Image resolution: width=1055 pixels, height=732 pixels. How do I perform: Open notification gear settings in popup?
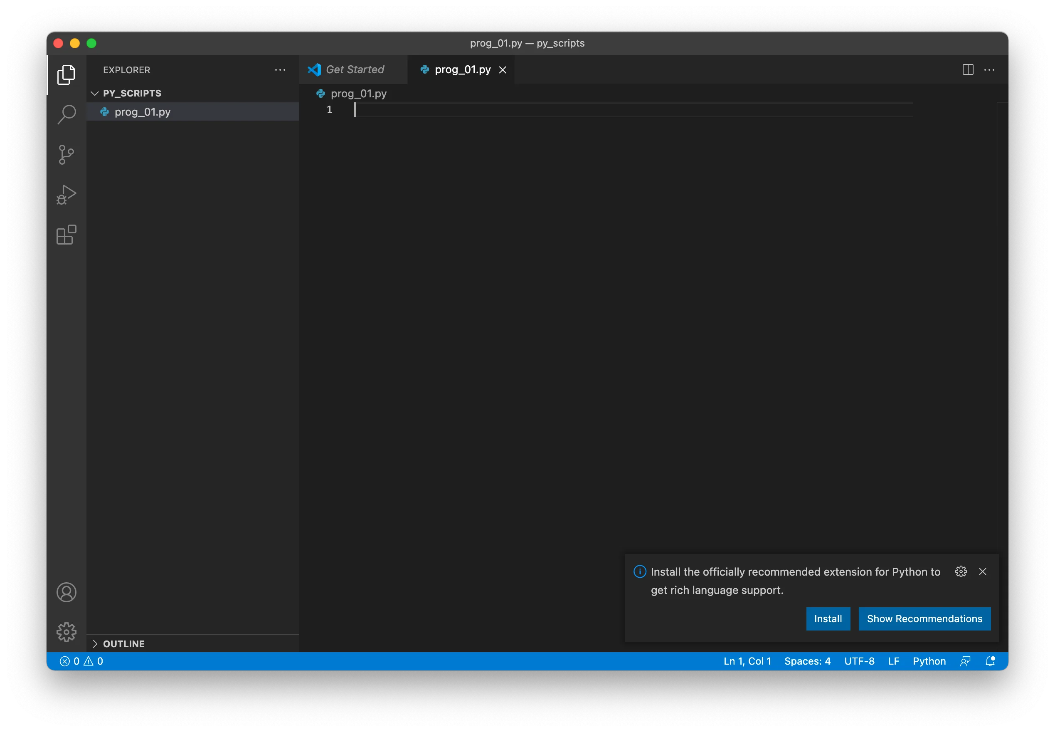tap(961, 571)
